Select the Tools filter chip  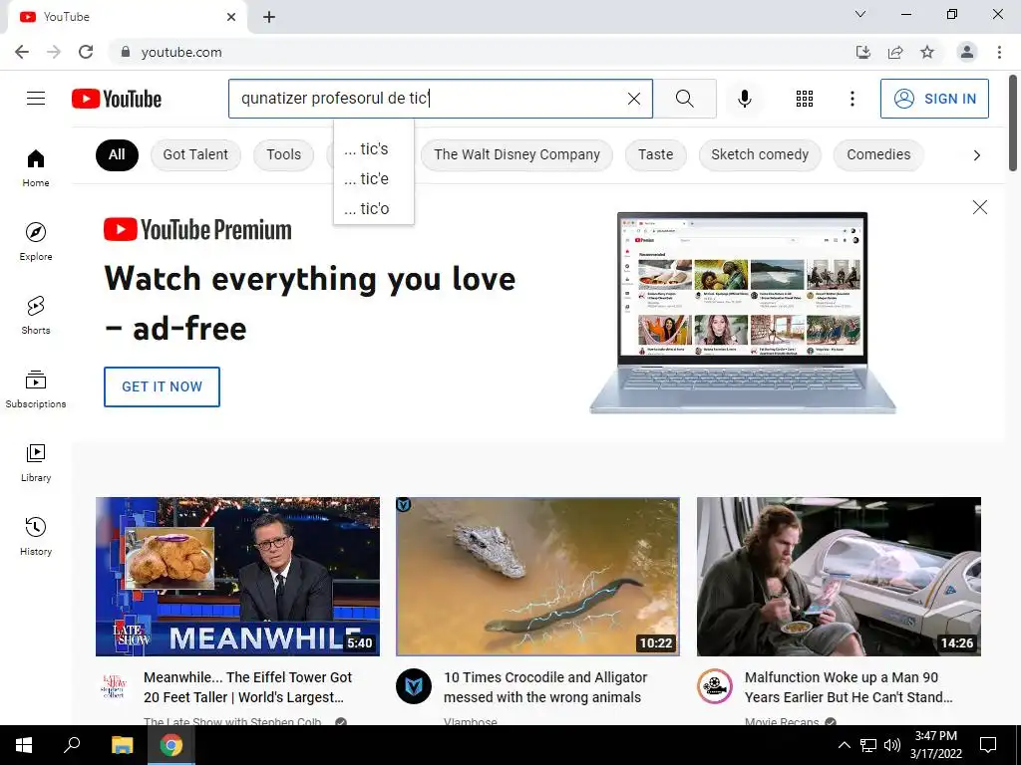point(283,154)
